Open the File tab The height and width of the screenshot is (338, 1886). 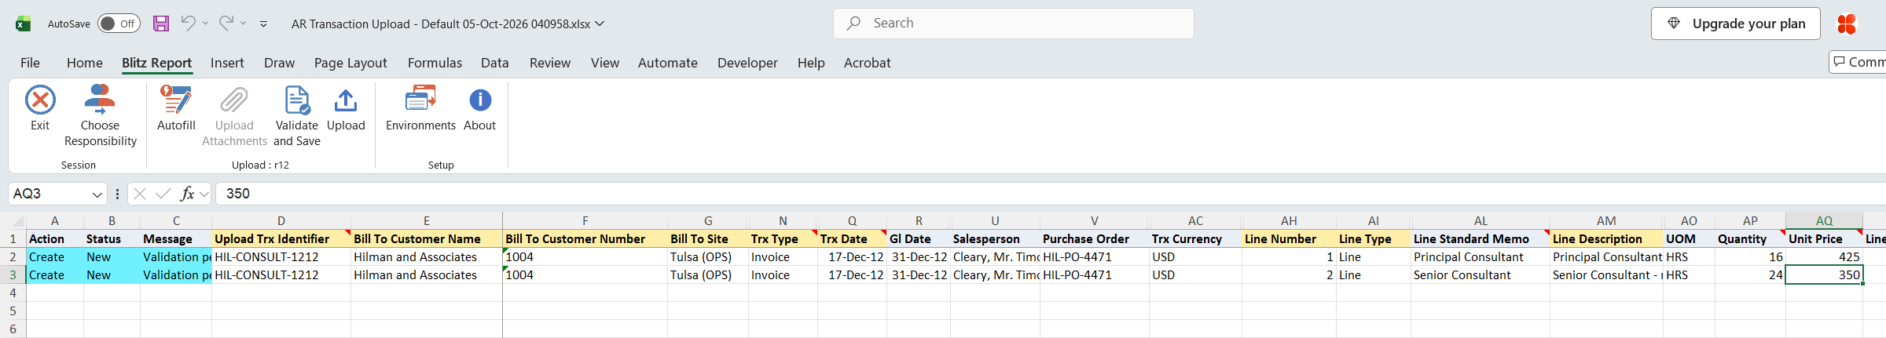(30, 63)
